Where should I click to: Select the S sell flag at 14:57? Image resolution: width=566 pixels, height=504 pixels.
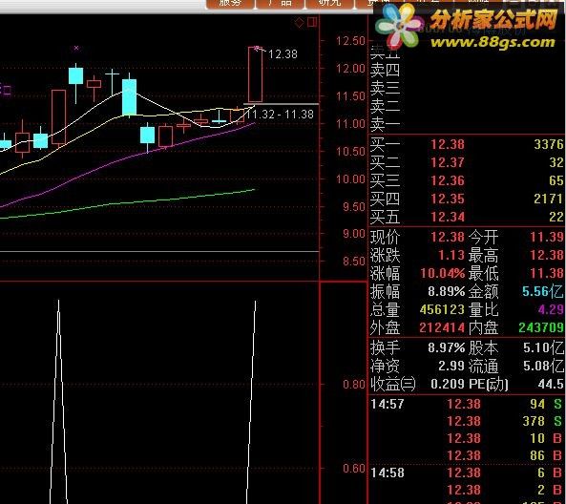557,404
